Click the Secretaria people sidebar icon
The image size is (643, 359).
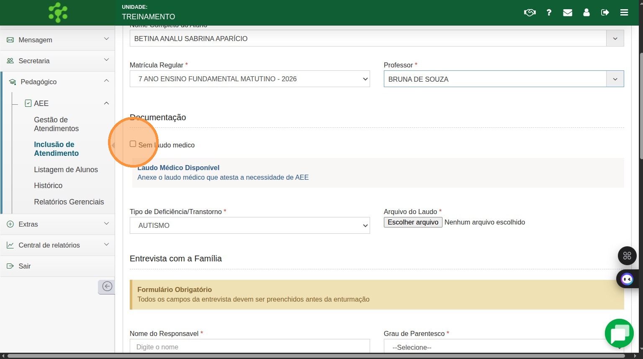coord(10,61)
